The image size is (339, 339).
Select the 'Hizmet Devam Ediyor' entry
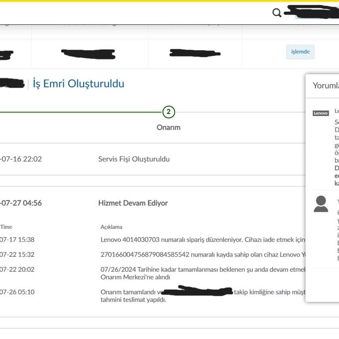click(x=133, y=203)
